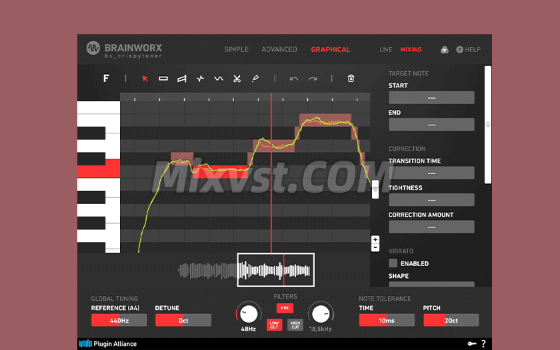Click the Correction Amount value field
This screenshot has width=560, height=350.
click(x=431, y=227)
